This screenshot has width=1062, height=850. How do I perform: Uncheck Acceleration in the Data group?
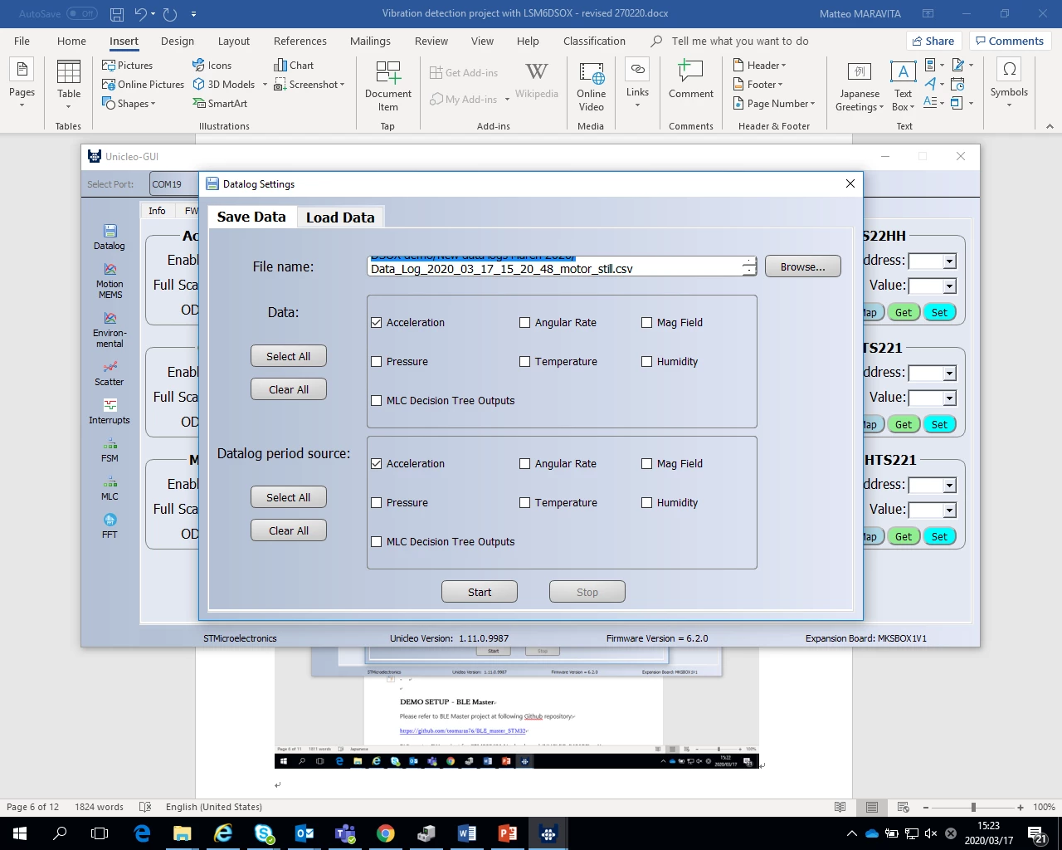coord(377,322)
